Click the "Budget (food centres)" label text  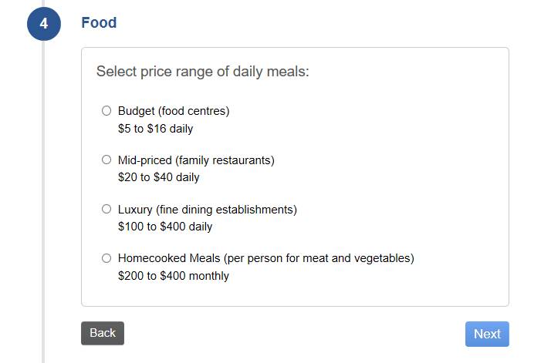[x=174, y=111]
